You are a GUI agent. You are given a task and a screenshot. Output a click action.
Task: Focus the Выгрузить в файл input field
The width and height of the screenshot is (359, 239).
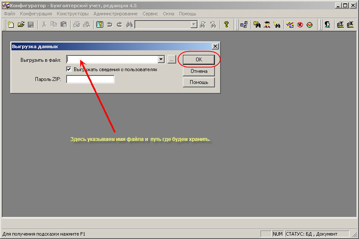point(113,60)
